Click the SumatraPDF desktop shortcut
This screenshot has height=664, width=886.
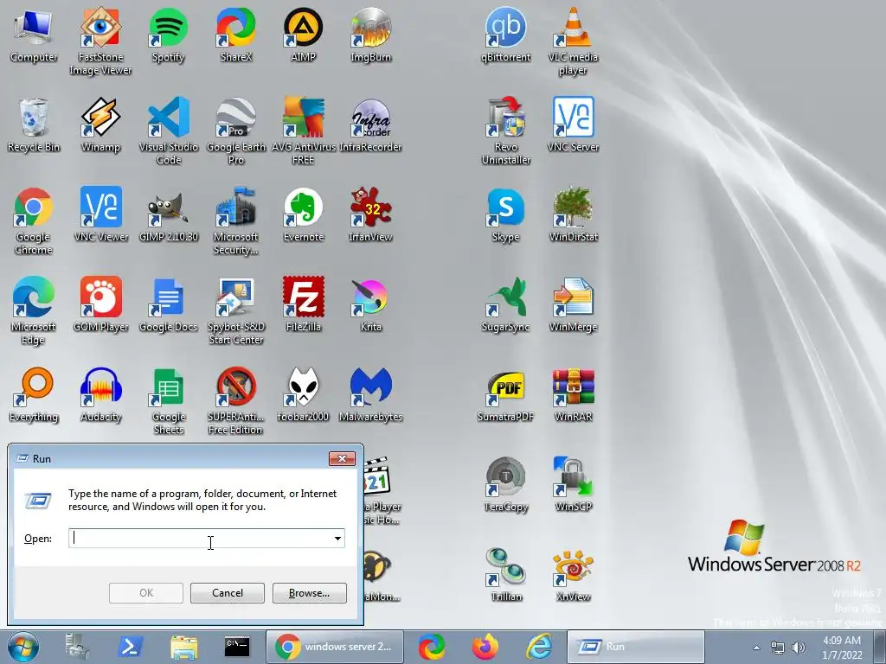(x=505, y=394)
